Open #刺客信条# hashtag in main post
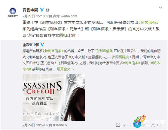The image size is (168, 130). point(148,22)
